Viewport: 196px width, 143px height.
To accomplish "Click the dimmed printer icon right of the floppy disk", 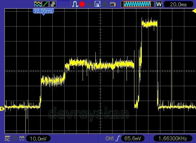I will [105, 4].
